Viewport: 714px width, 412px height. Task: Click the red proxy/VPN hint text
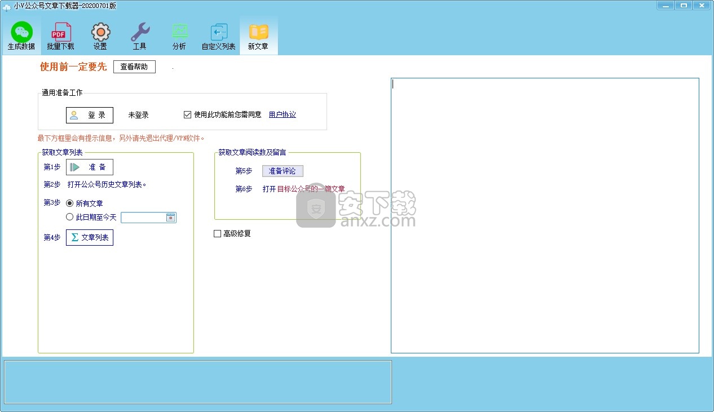[121, 138]
